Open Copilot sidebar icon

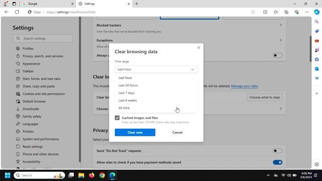coord(316,12)
